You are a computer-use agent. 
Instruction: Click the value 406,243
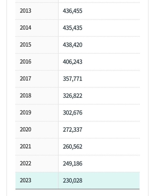[73, 62]
